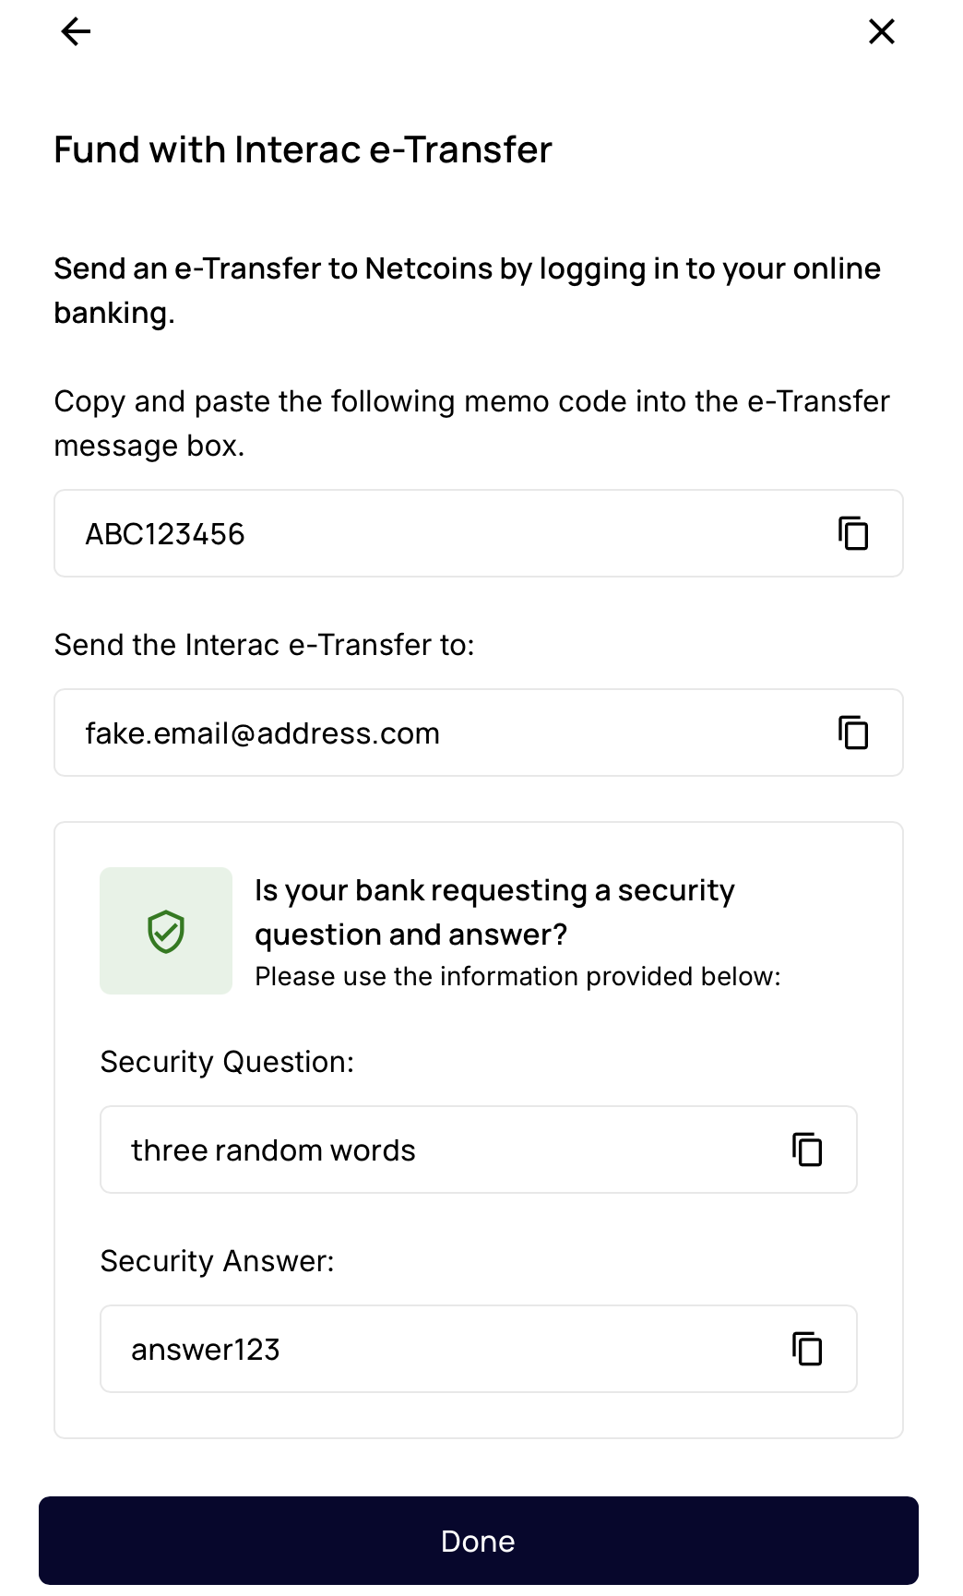
Task: Click the Fund with Interac e-Transfer heading
Action: click(303, 149)
